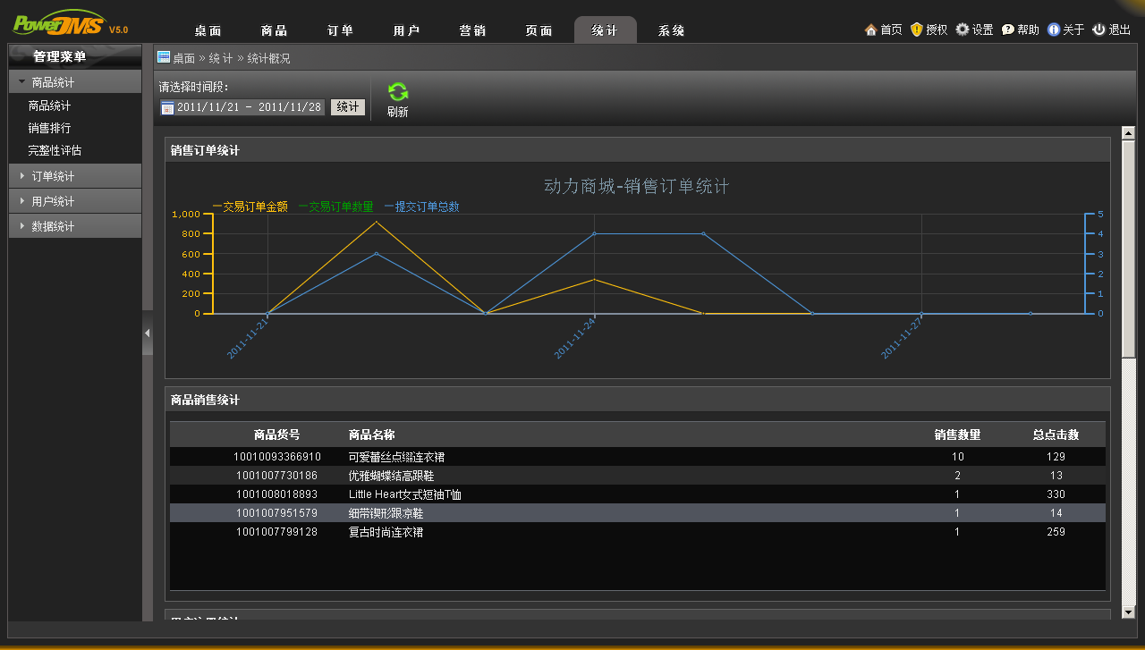Click the green refresh icon
Screen dimensions: 1145x650
398,92
